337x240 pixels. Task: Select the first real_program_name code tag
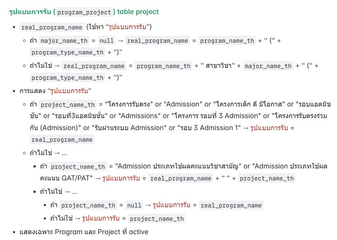pos(52,27)
